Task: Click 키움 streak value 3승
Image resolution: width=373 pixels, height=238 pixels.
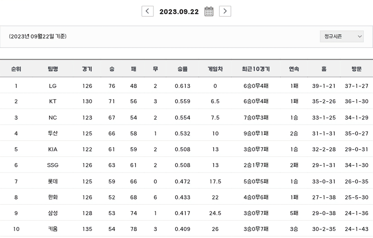Action: 294,229
